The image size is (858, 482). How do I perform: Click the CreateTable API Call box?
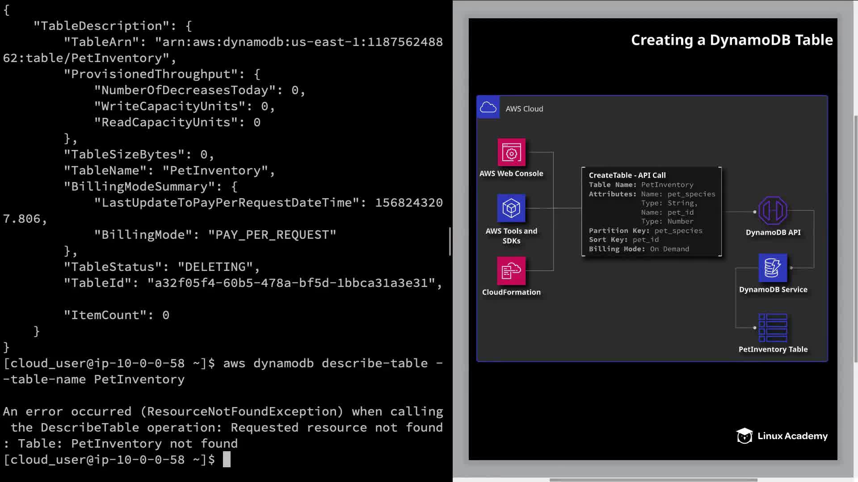point(652,212)
